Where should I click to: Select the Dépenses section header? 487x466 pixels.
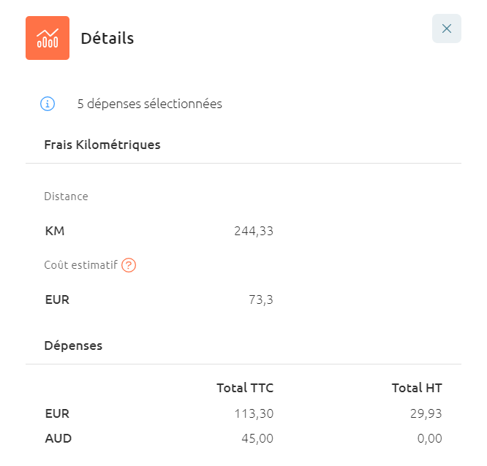click(73, 345)
